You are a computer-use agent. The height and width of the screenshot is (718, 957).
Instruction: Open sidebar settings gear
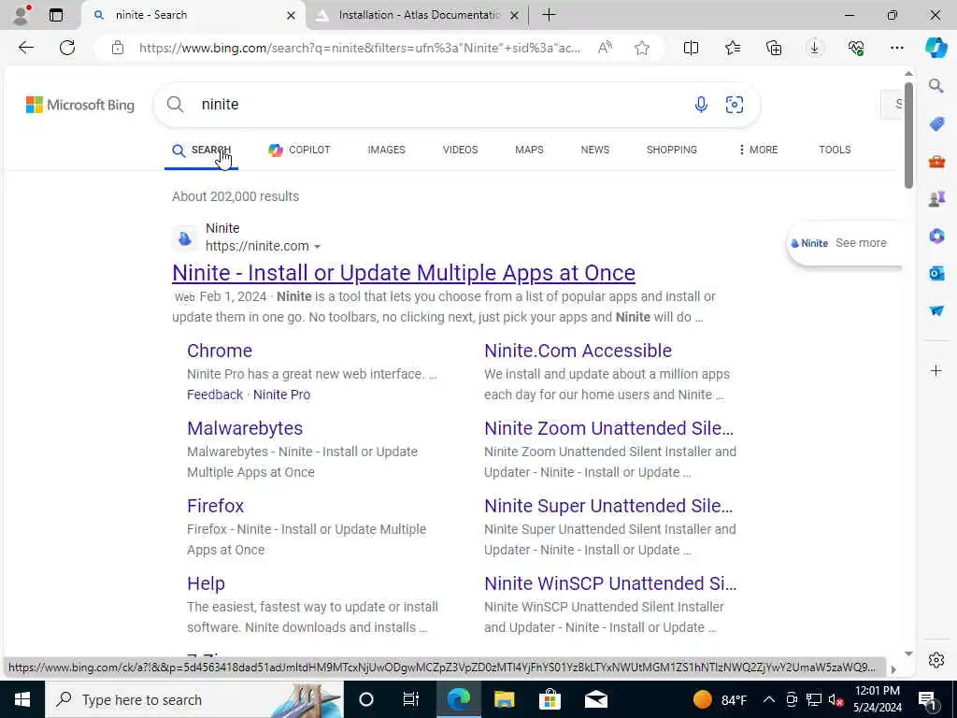click(x=936, y=660)
